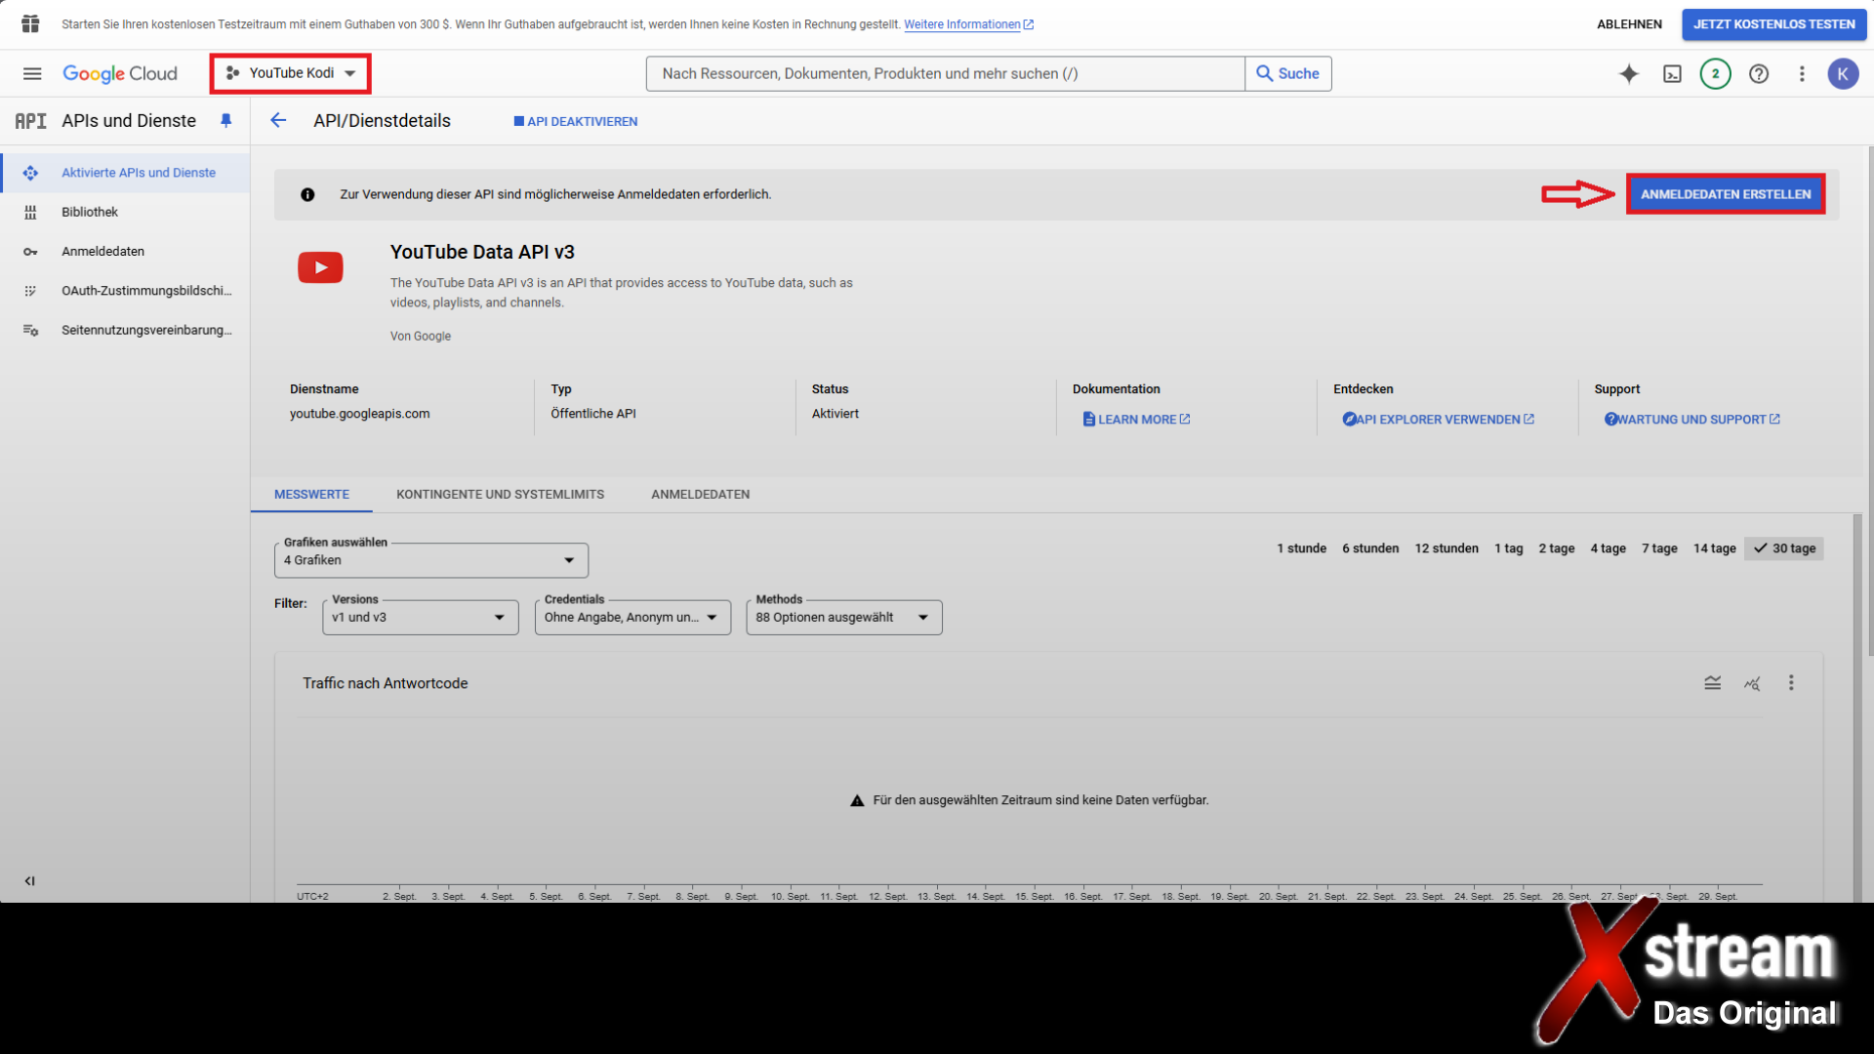Screen dimensions: 1874x1054
Task: Click Anmeldedaten erstellen button
Action: (1725, 194)
